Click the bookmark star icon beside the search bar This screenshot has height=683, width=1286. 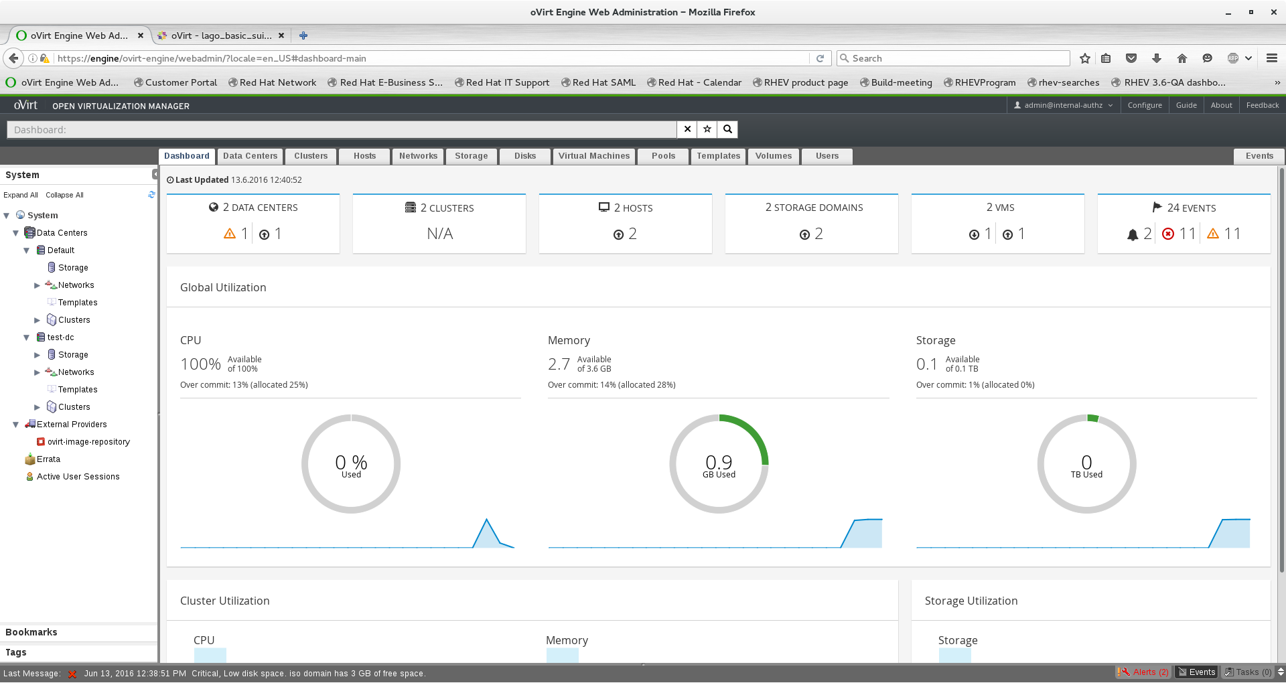707,129
